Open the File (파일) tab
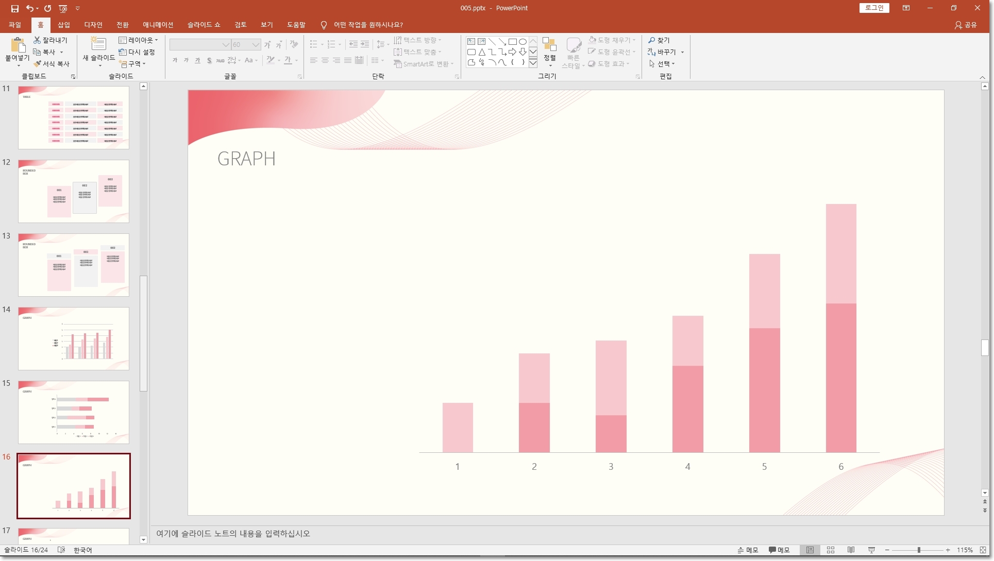 [15, 25]
